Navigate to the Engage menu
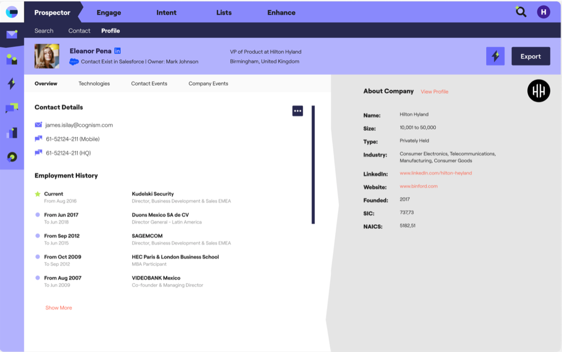The height and width of the screenshot is (352, 562). tap(108, 12)
